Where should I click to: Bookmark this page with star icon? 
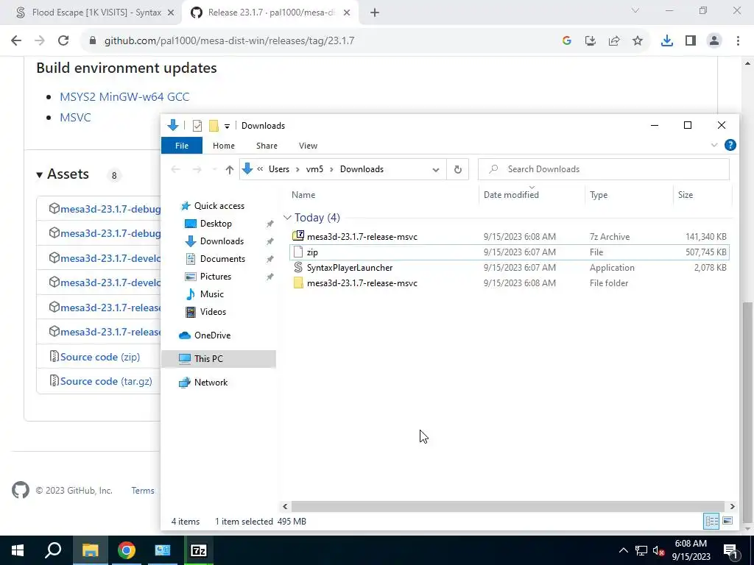pyautogui.click(x=638, y=41)
